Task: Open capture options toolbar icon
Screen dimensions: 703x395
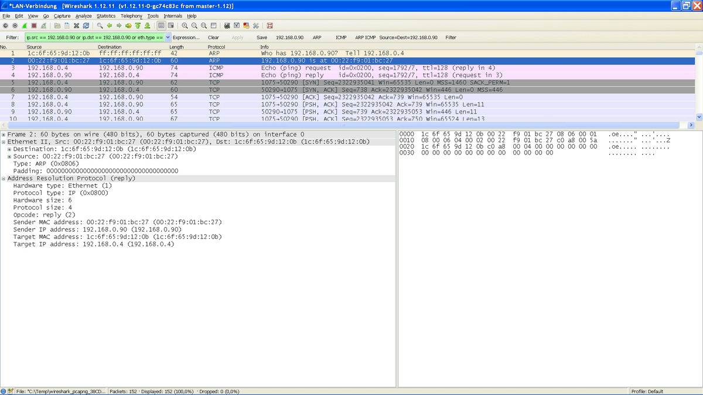Action: tap(15, 26)
